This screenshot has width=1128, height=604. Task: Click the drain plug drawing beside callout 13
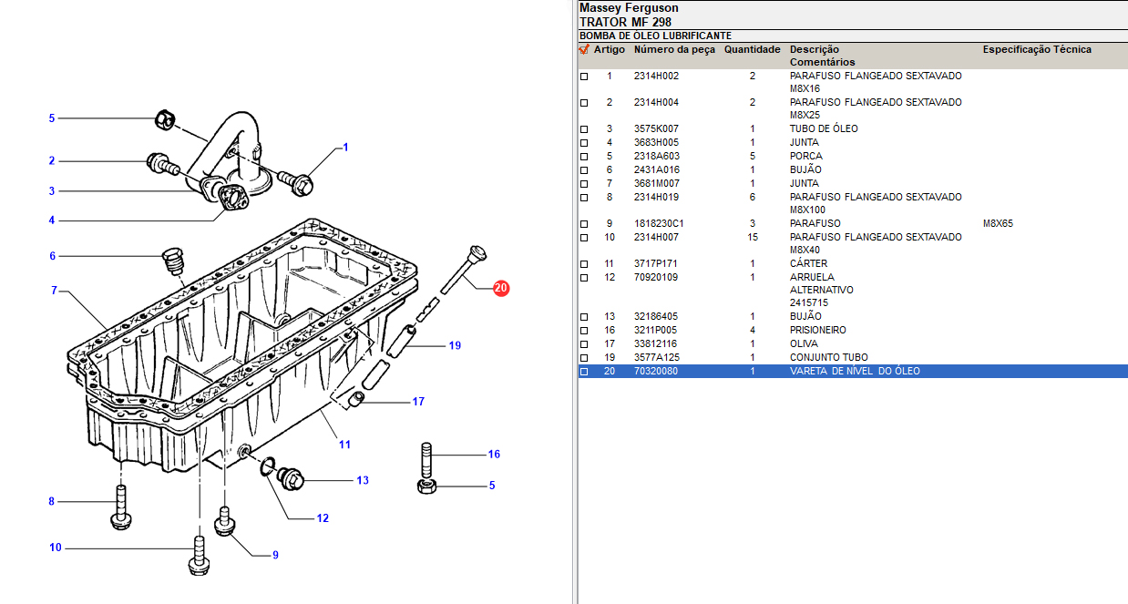292,476
